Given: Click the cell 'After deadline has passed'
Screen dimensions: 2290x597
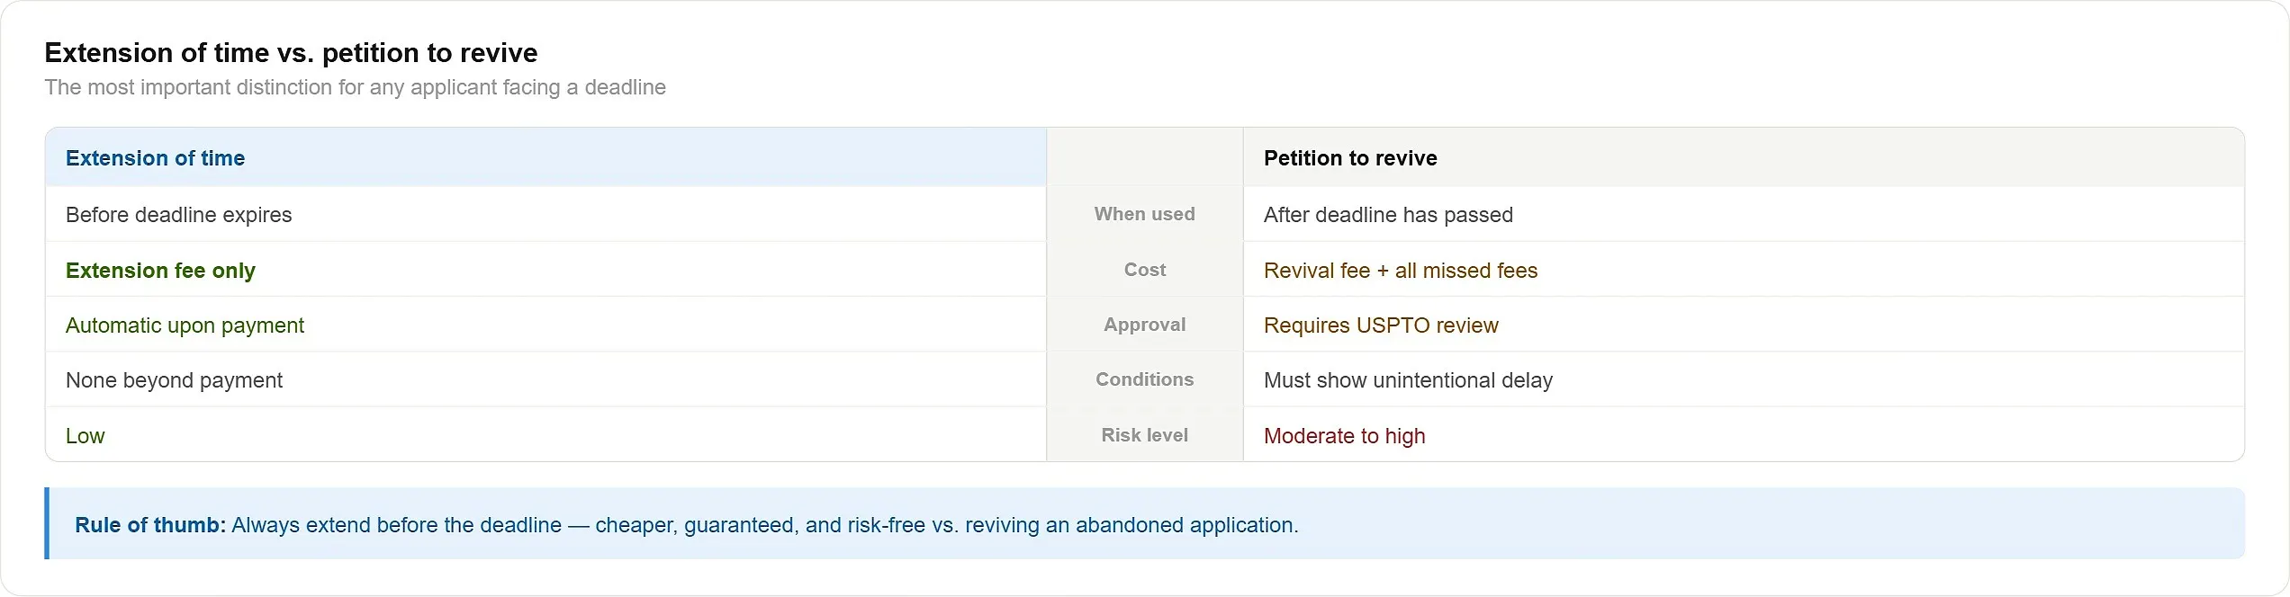Looking at the screenshot, I should (1744, 215).
